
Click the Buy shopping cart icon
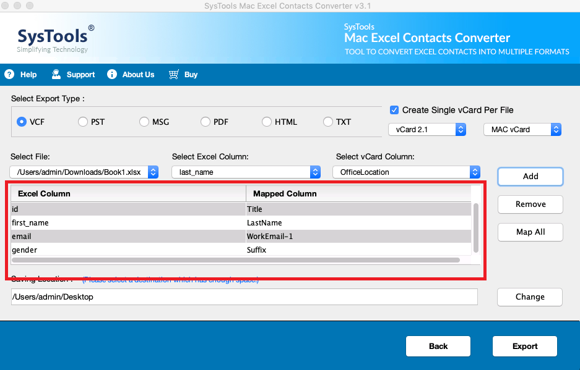tap(174, 74)
